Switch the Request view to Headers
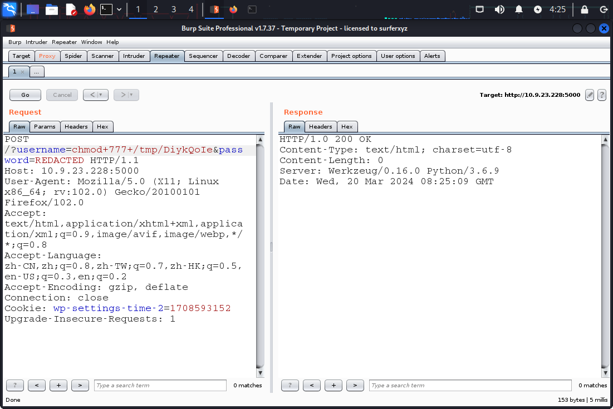This screenshot has width=613, height=409. tap(76, 126)
